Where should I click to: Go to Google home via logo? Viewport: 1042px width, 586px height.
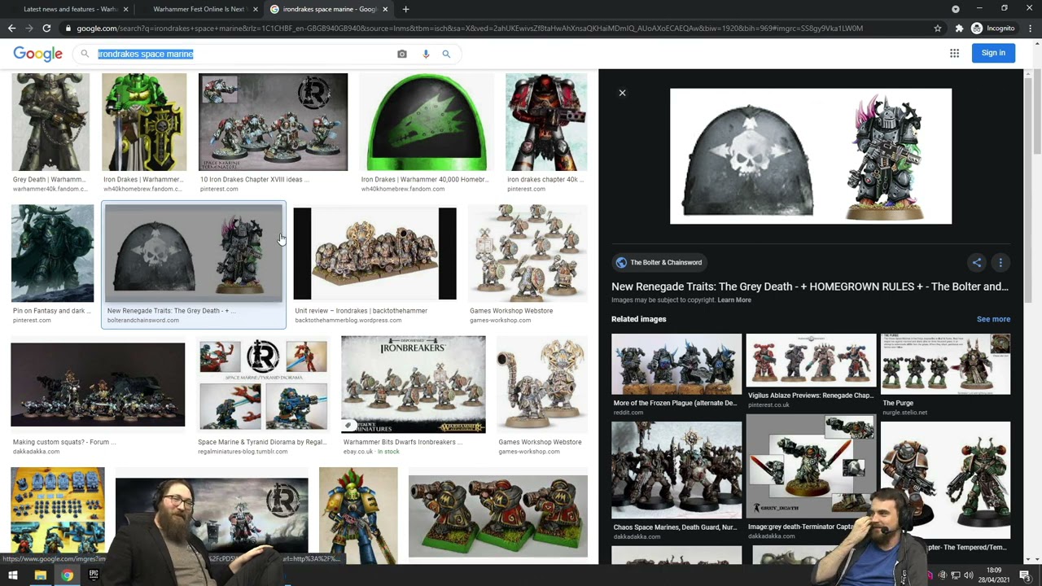(x=37, y=53)
